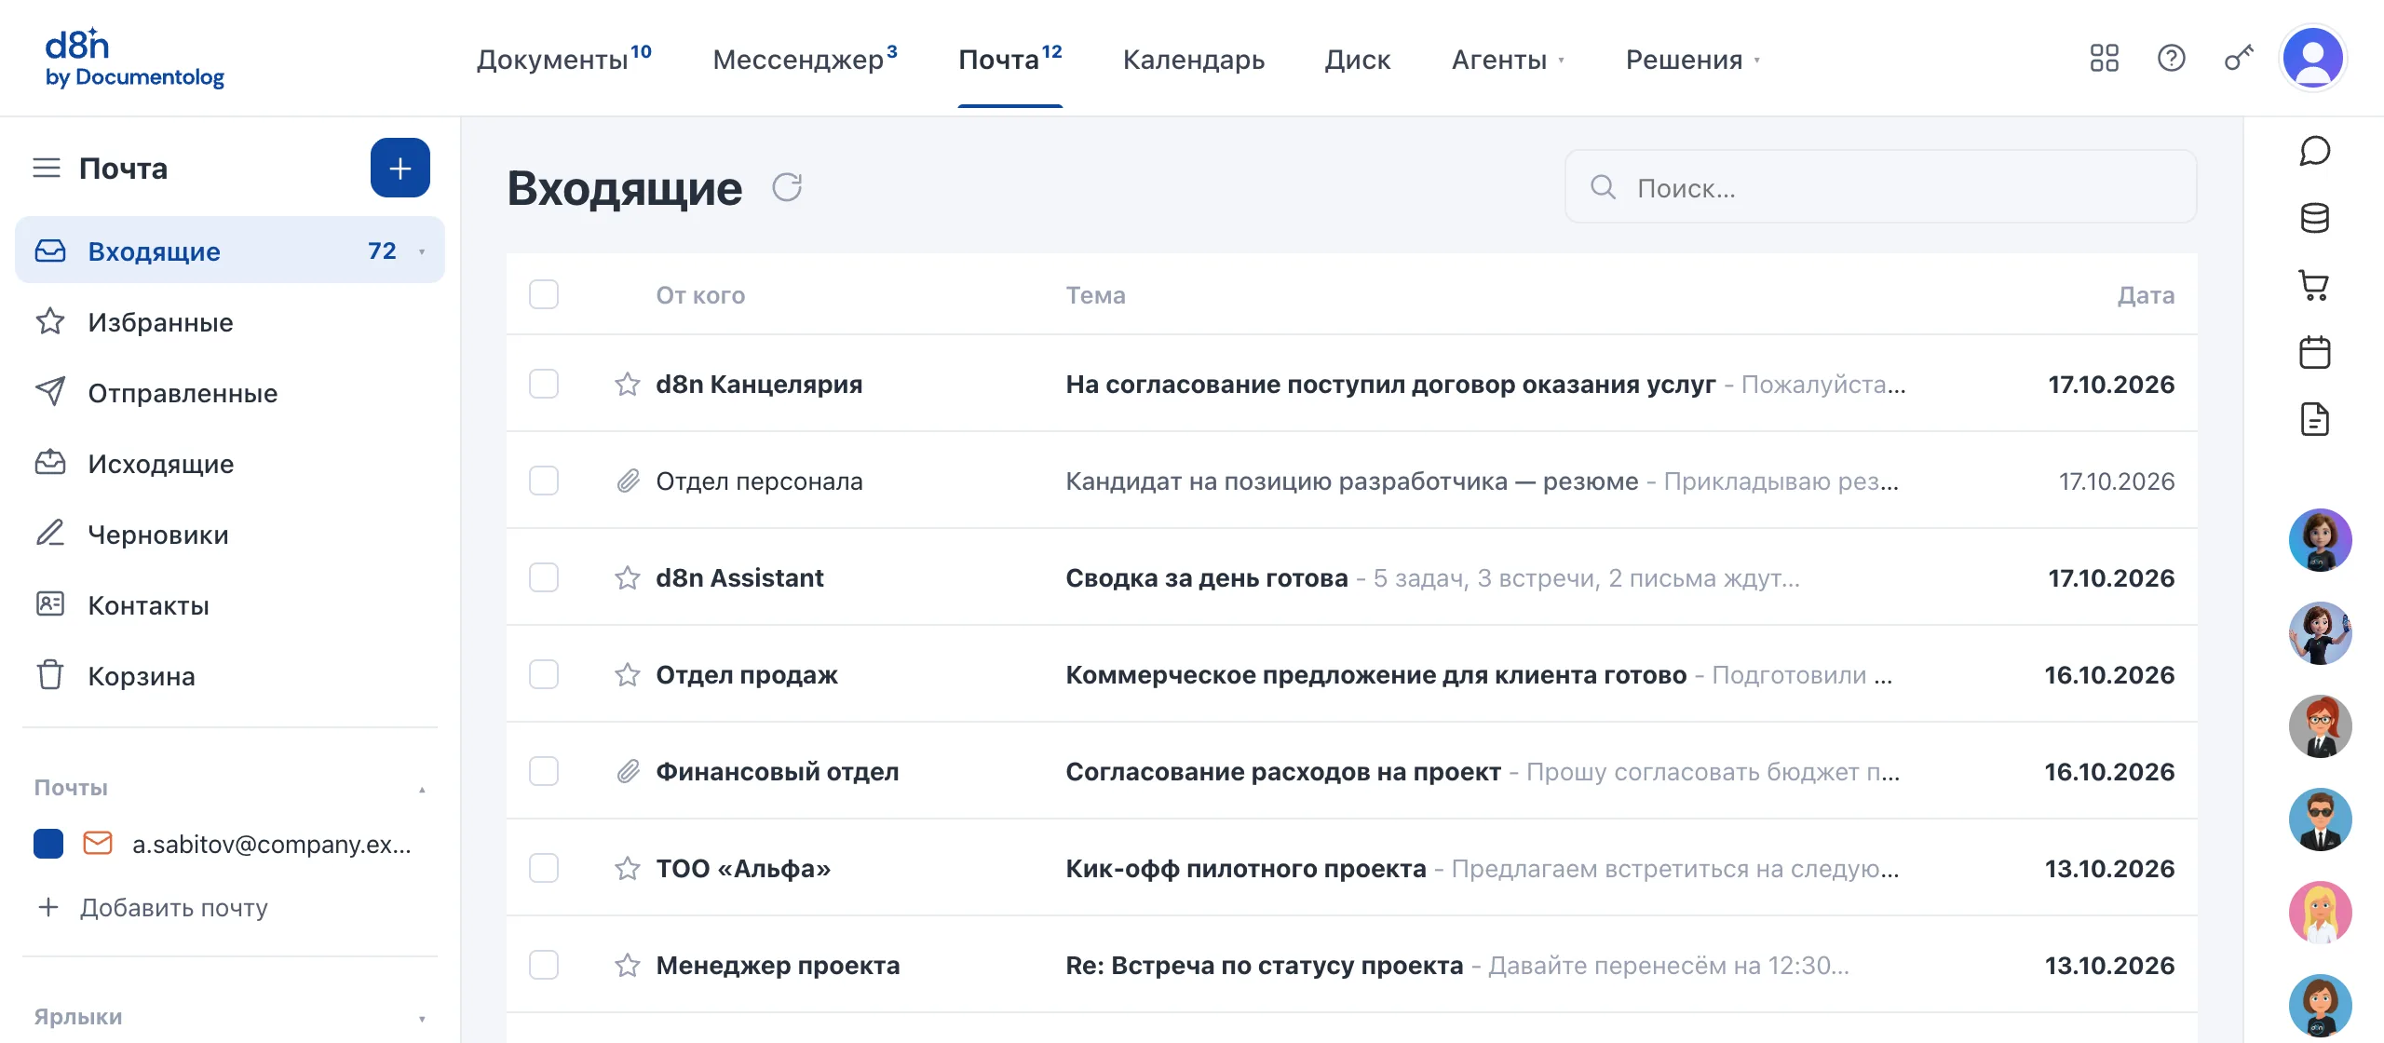Switch to the Мессенджер tab
Image resolution: width=2384 pixels, height=1043 pixels.
coord(805,59)
